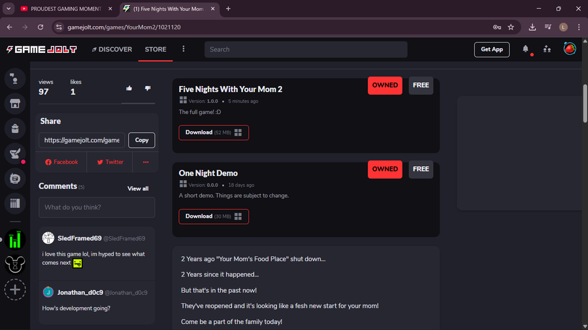Switch to the PROUDEST GAMING MOMENT tab

point(65,8)
